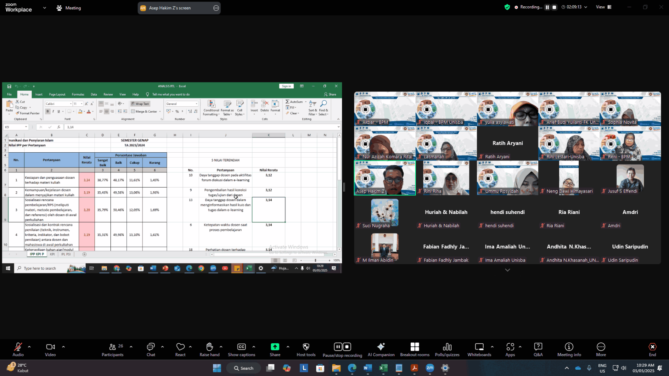Click Find & Select in Excel ribbon
The image size is (669, 376).
(323, 108)
